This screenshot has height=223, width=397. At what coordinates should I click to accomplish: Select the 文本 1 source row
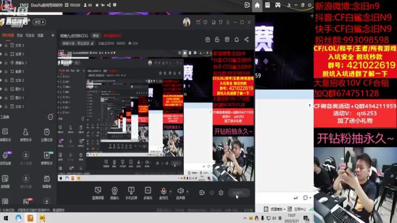click(x=28, y=107)
